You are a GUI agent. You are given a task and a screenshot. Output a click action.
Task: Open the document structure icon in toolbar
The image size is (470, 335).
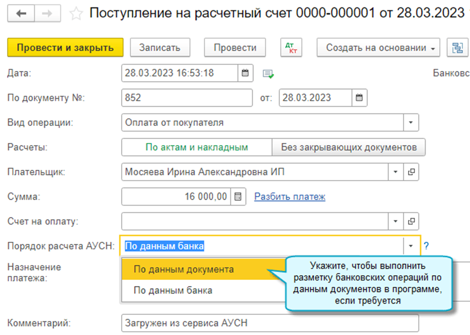click(456, 48)
